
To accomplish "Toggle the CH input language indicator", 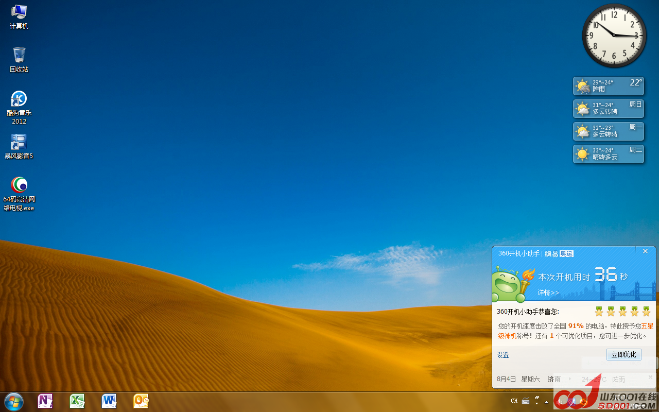I will 514,401.
